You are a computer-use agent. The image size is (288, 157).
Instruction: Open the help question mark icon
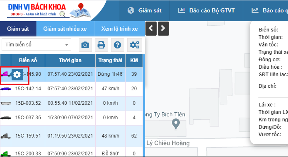pyautogui.click(x=118, y=45)
